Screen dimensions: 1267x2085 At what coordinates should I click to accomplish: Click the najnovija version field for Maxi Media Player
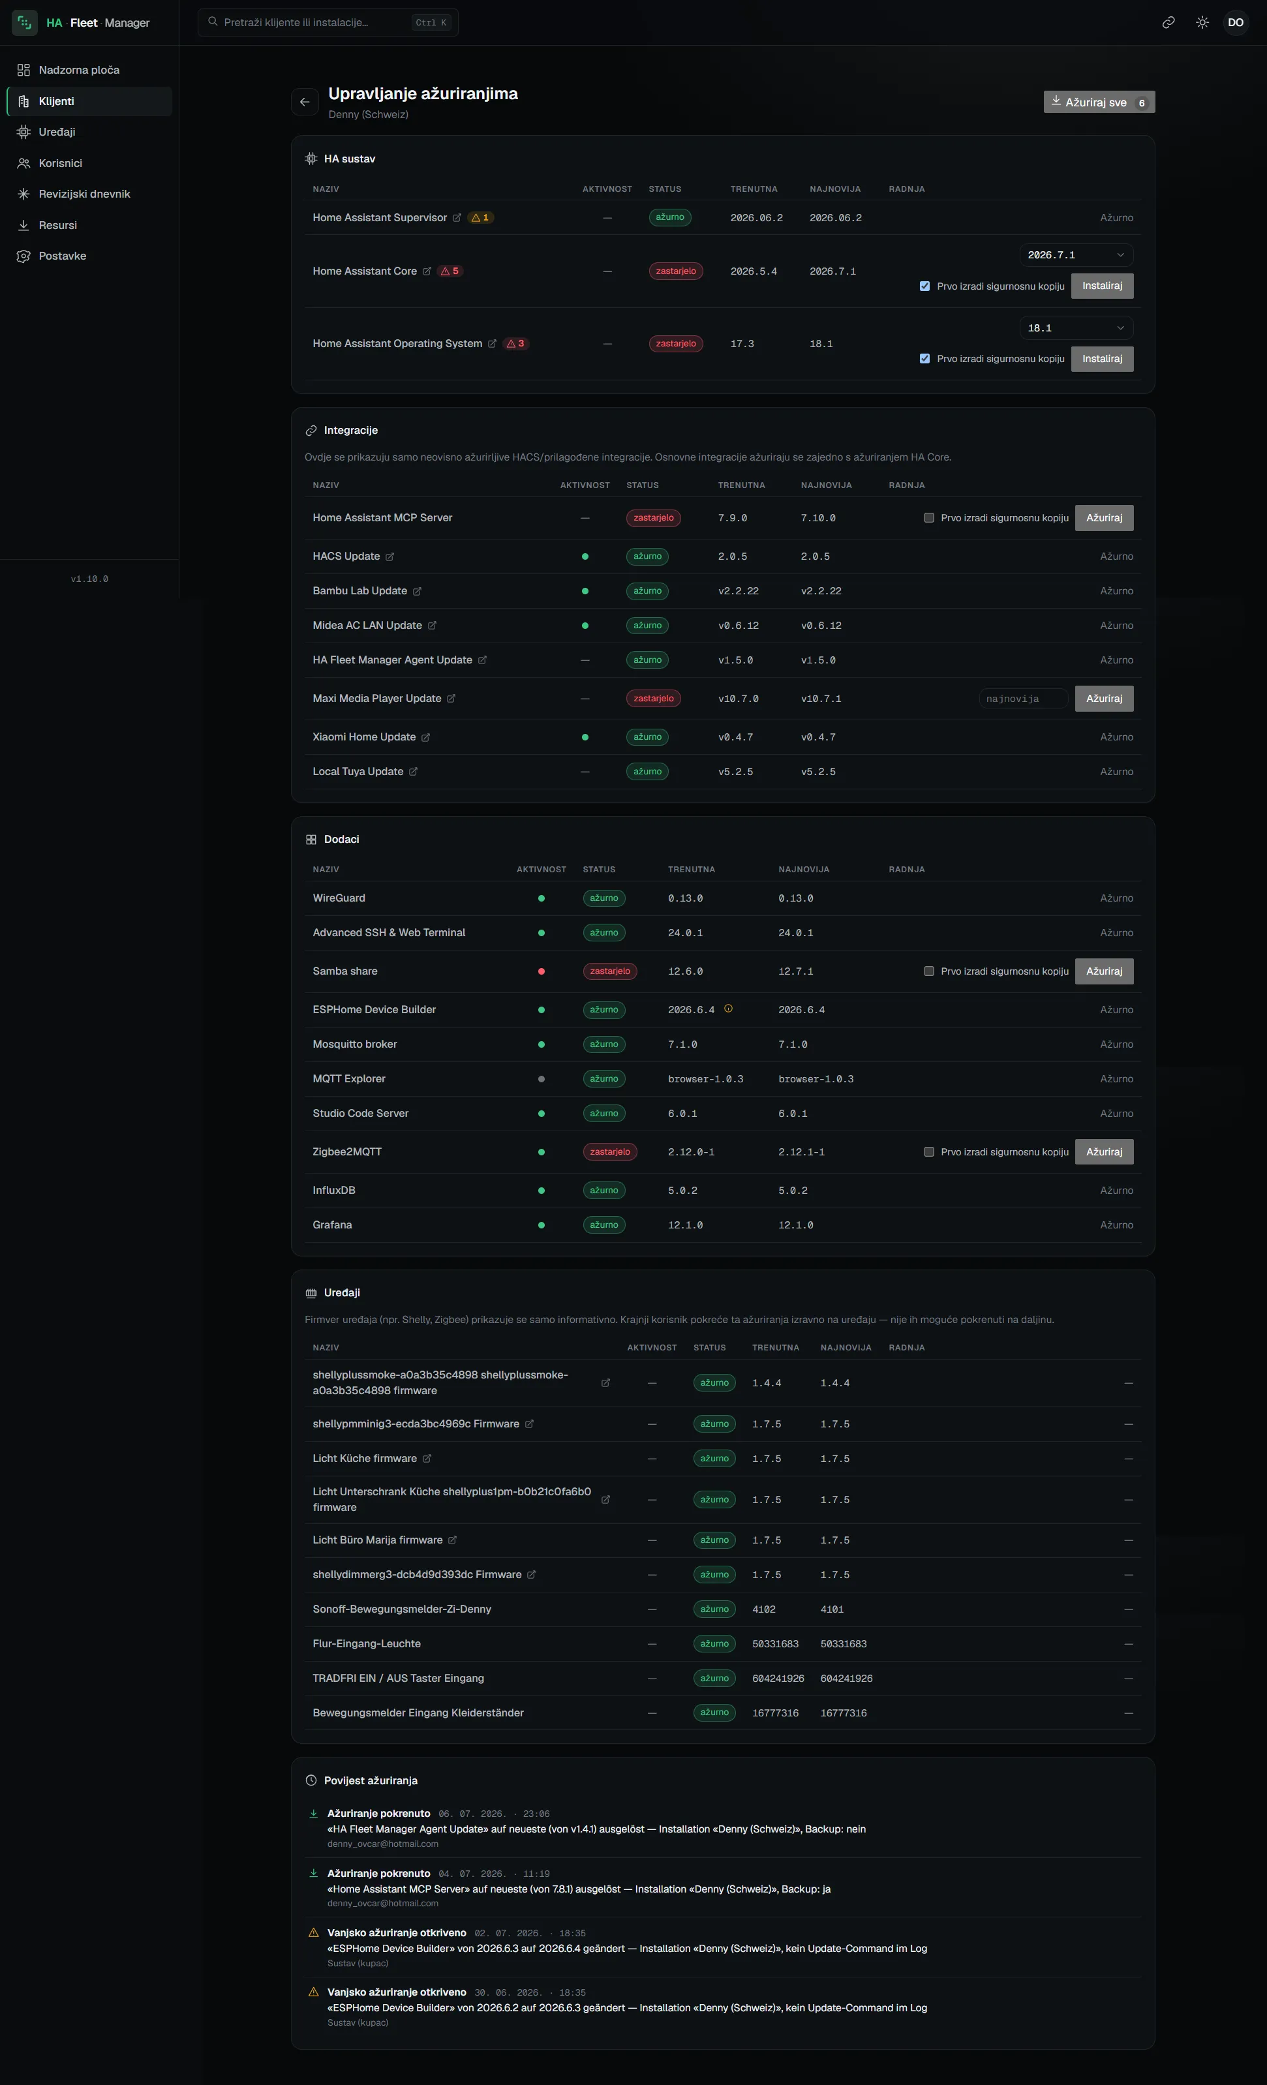pyautogui.click(x=1023, y=699)
